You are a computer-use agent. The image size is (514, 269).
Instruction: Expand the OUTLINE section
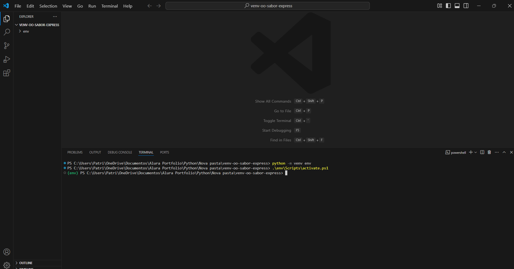pyautogui.click(x=37, y=263)
